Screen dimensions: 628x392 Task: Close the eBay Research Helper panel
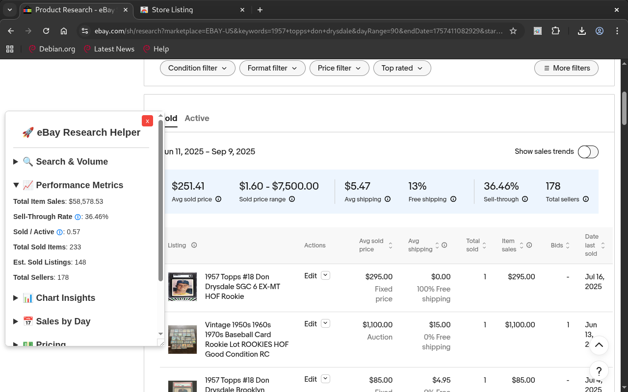pyautogui.click(x=147, y=121)
